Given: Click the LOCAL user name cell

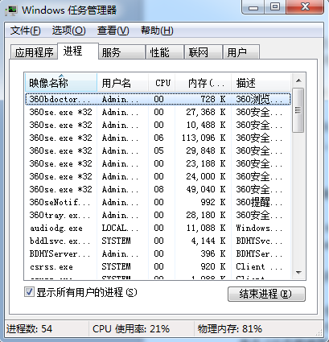Looking at the screenshot, I should [x=120, y=228].
